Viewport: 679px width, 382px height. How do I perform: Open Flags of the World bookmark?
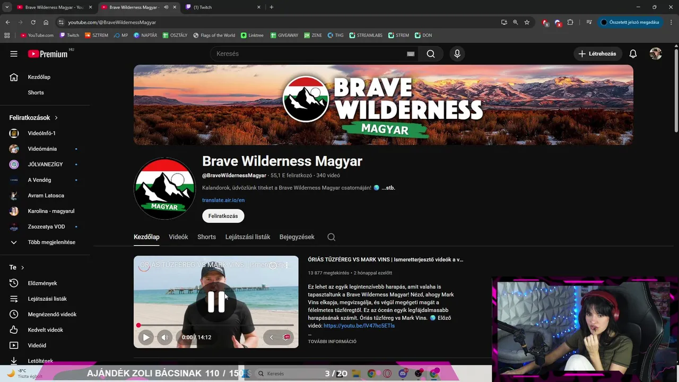point(214,35)
